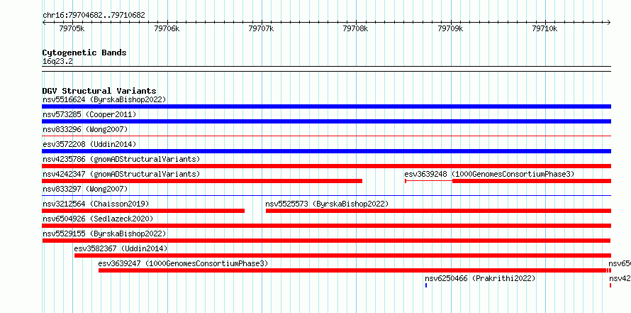Select red bar under esv3582367
The width and height of the screenshot is (631, 313).
[343, 256]
